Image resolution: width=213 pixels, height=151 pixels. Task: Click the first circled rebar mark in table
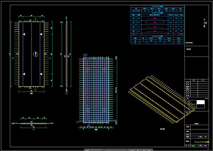coord(133,18)
